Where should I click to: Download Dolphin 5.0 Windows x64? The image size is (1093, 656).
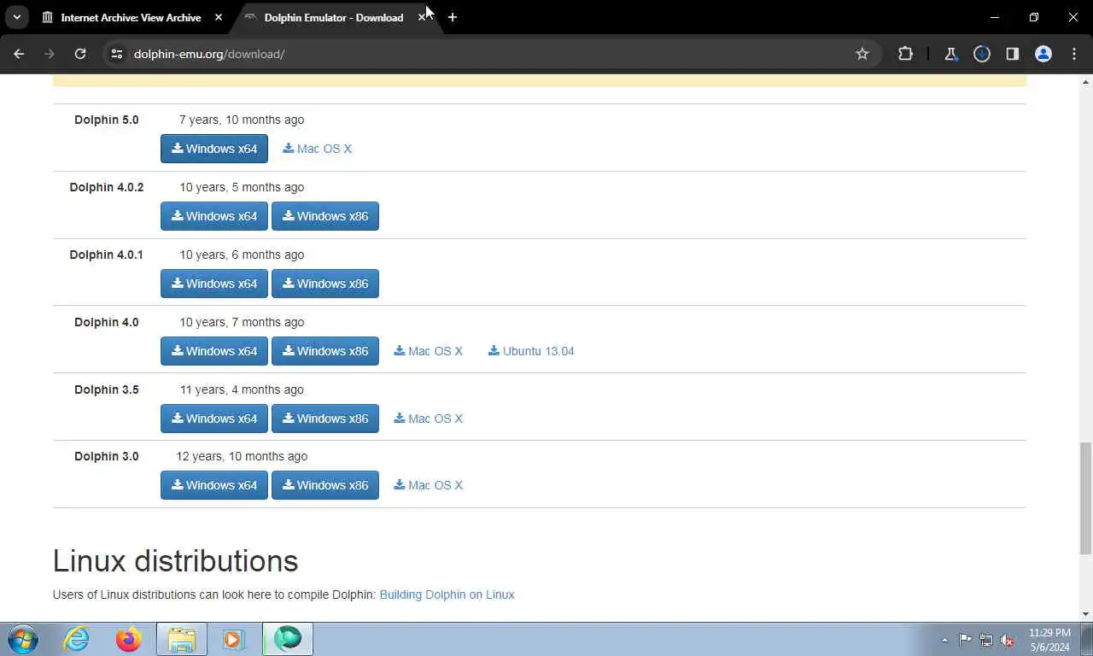tap(214, 149)
